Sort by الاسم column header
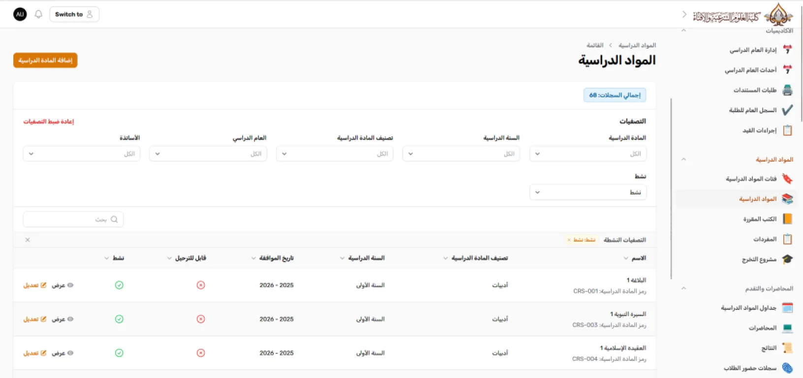 [635, 258]
